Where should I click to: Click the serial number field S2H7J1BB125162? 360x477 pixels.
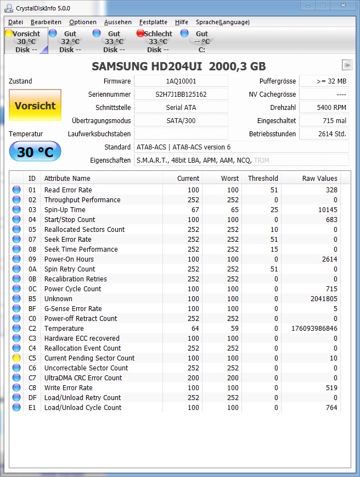(x=181, y=95)
